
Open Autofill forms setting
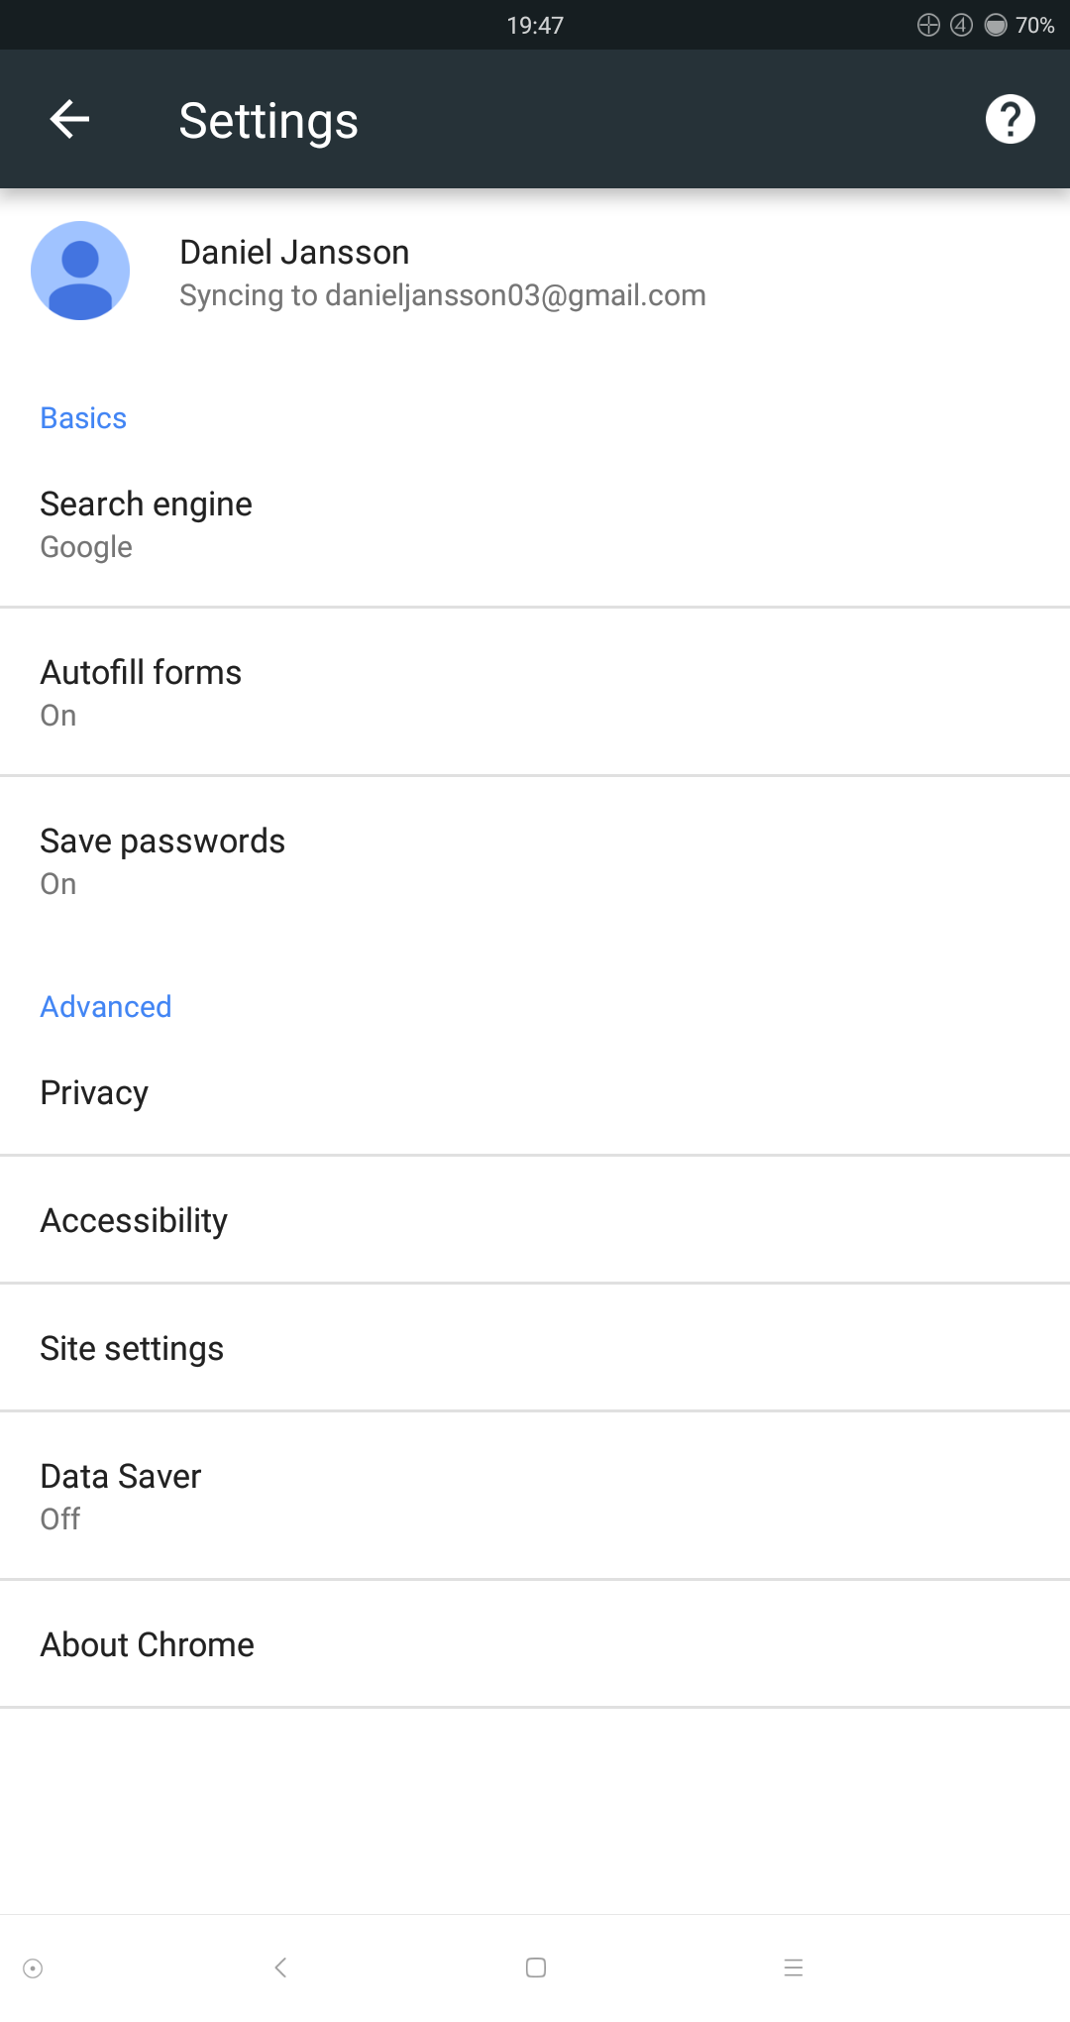(x=535, y=693)
